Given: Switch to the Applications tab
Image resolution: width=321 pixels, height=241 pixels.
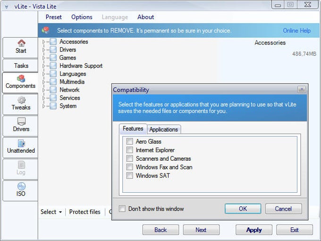Looking at the screenshot, I should pos(164,129).
